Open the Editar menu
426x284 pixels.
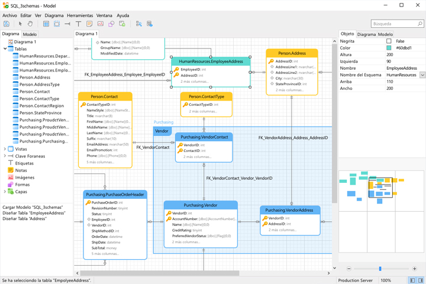[26, 15]
